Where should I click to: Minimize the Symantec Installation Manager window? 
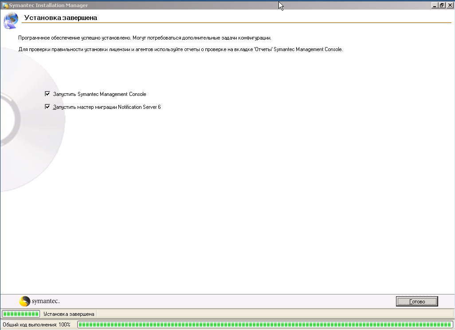click(435, 5)
